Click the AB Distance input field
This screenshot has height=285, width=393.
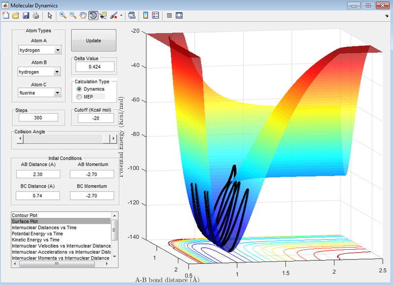coord(38,174)
